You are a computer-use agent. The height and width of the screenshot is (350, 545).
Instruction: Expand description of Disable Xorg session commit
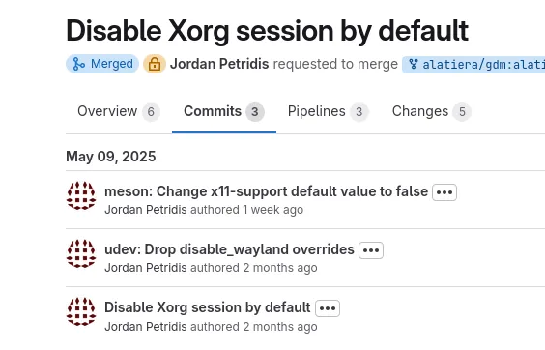tap(328, 308)
